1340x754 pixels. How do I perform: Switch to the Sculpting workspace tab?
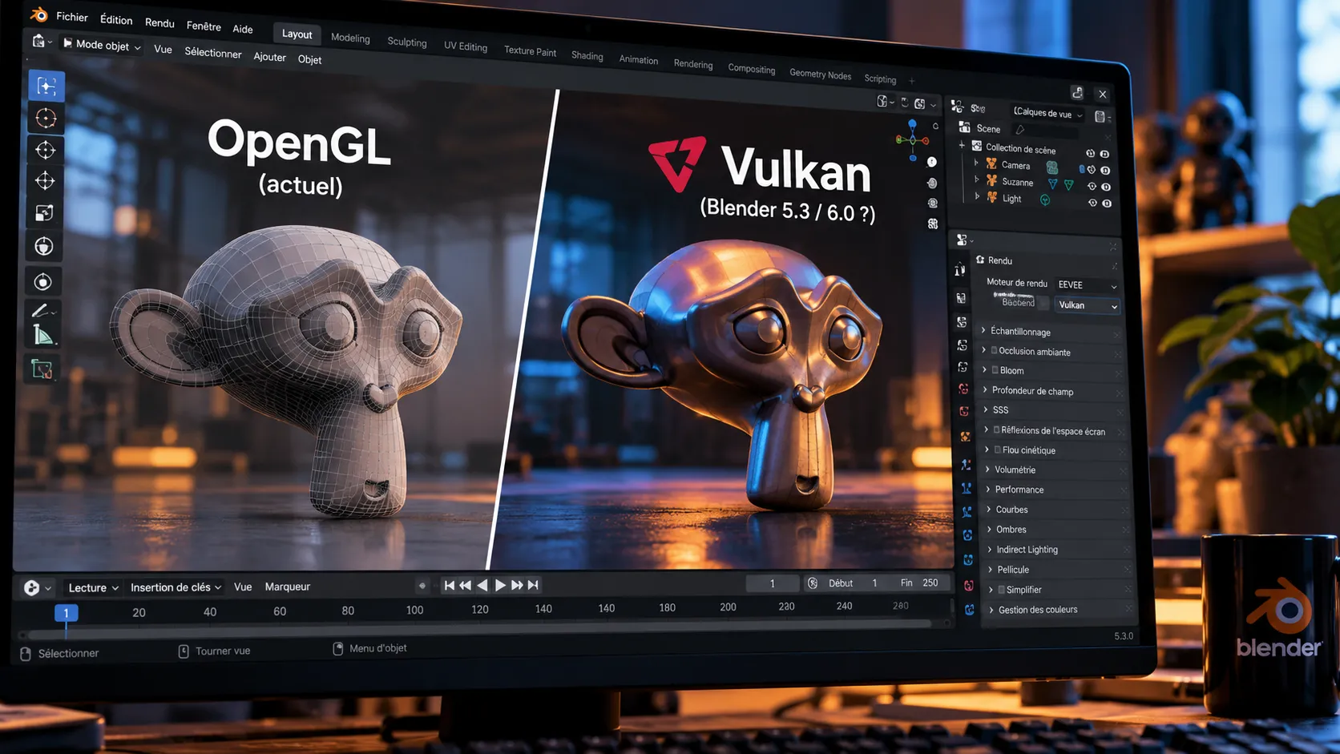[x=407, y=42]
